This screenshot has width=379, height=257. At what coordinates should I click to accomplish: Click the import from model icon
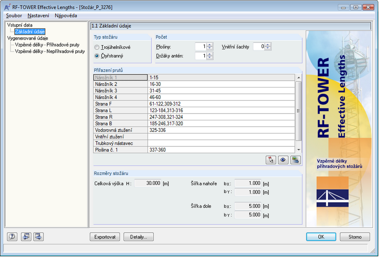click(295, 160)
